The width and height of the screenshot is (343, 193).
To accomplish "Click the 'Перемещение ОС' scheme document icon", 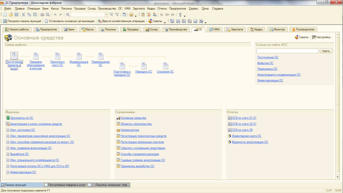I will (101, 56).
